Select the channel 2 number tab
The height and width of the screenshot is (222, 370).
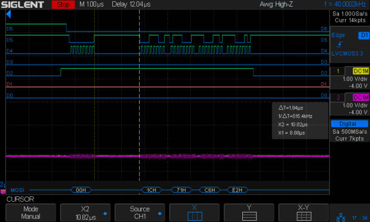338,97
